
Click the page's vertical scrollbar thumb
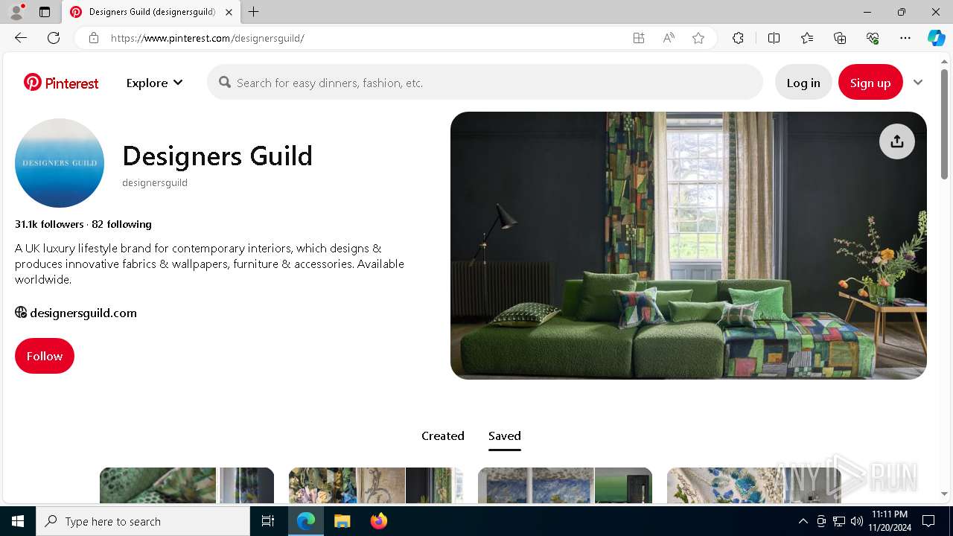coord(944,124)
